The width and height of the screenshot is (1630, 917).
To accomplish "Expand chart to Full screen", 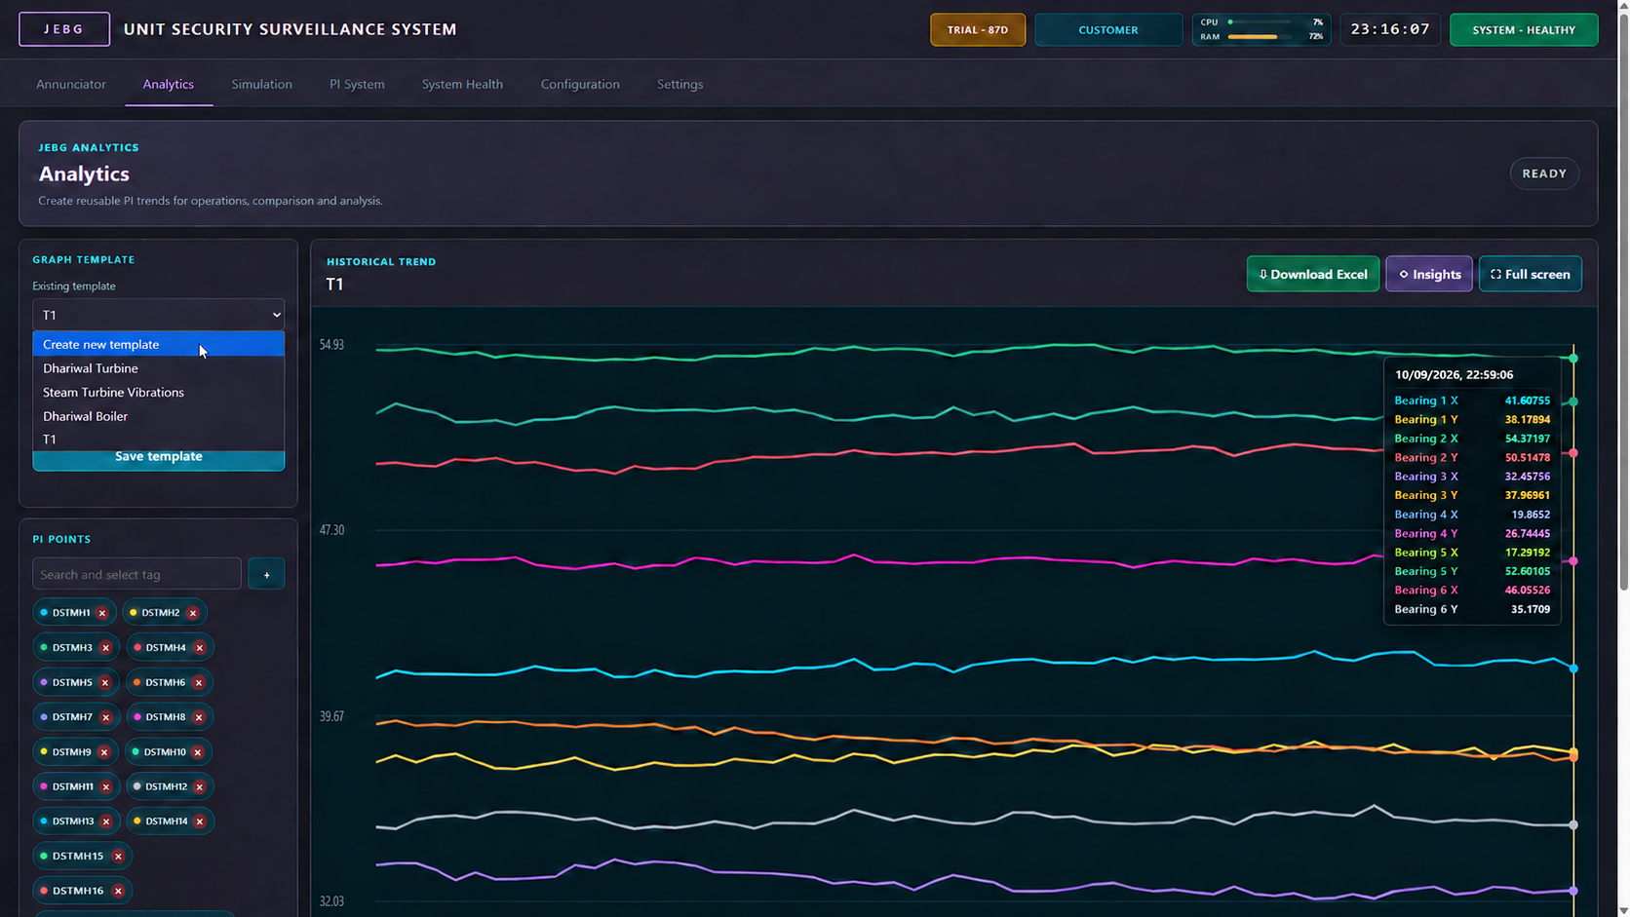I will 1531,274.
